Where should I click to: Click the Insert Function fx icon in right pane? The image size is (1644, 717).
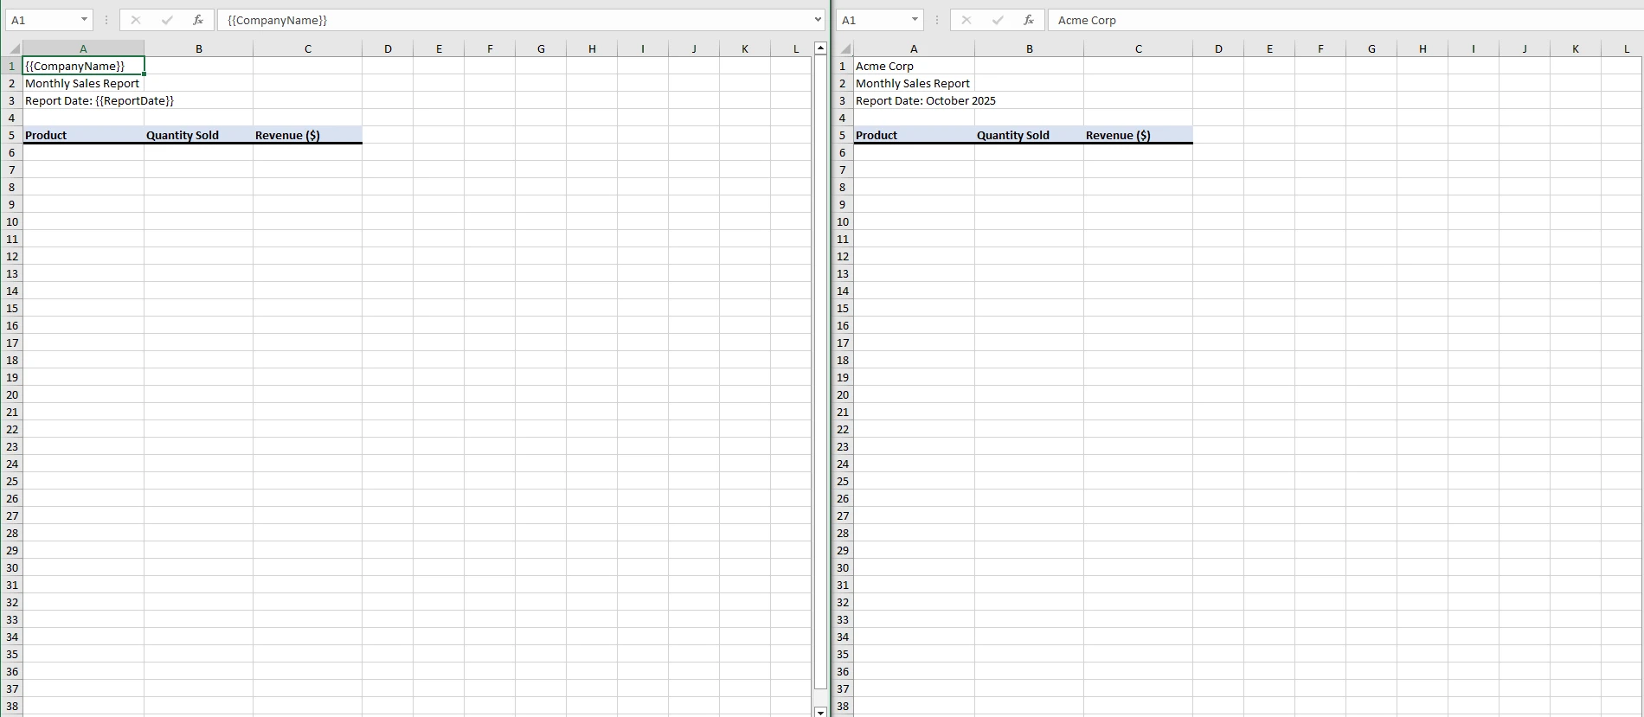click(x=1029, y=20)
